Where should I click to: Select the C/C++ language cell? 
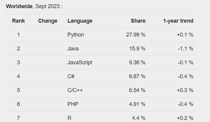tap(75, 90)
